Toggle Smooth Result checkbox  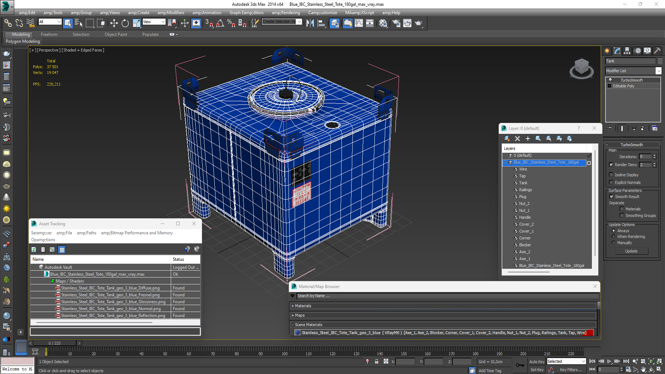pyautogui.click(x=611, y=197)
